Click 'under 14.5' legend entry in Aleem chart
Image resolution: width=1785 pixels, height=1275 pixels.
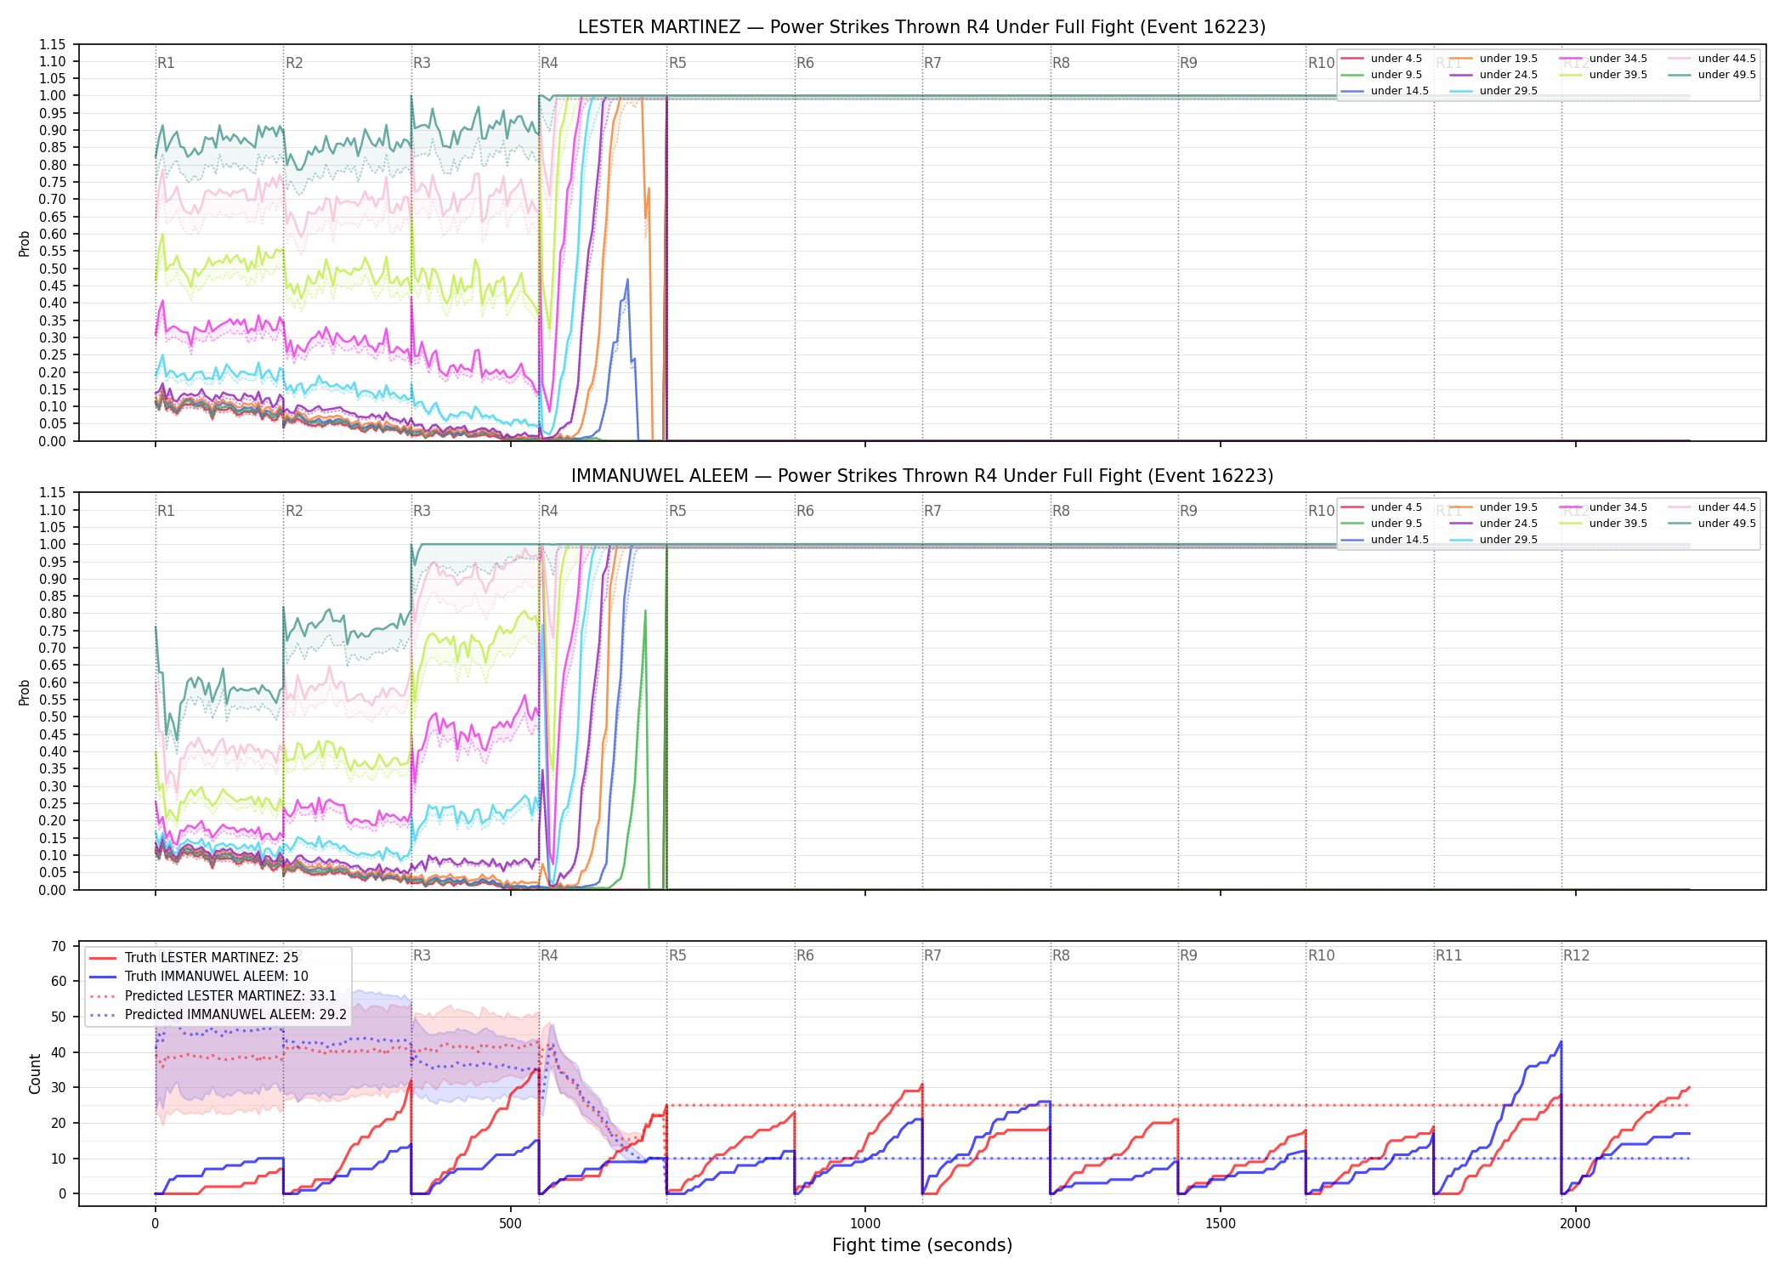click(1385, 540)
